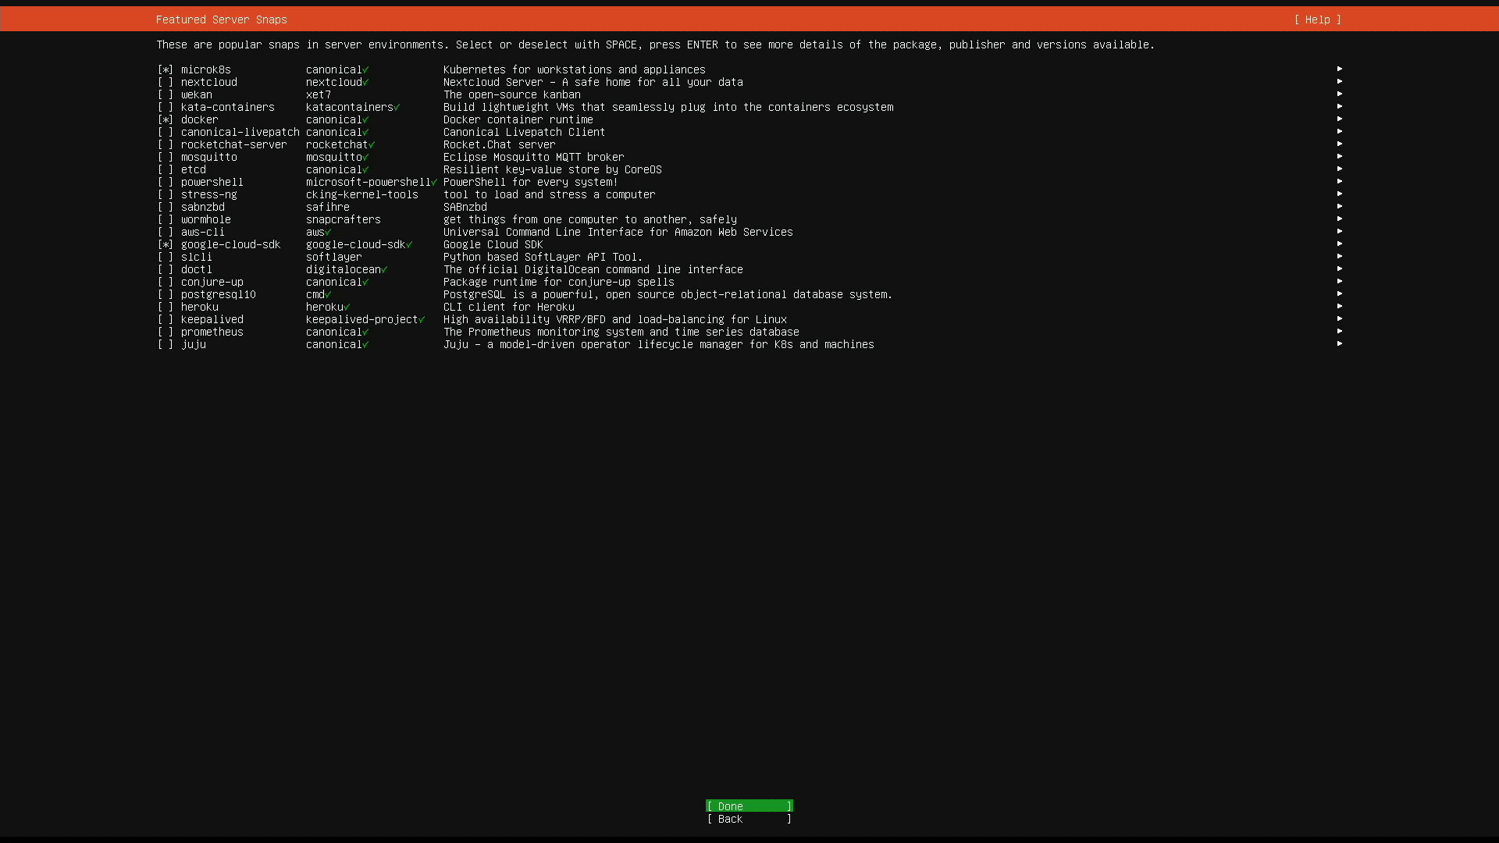1499x843 pixels.
Task: Uncheck the docker snap
Action: tap(166, 119)
